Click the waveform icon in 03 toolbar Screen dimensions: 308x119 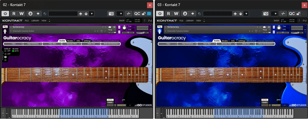pos(283,14)
